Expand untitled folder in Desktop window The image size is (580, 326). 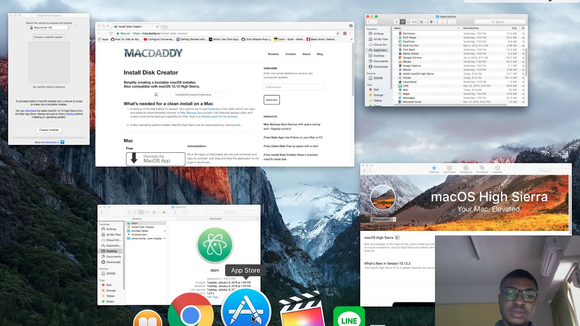click(x=164, y=231)
